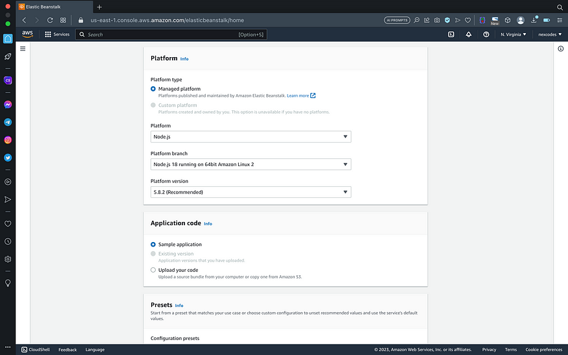Viewport: 568px width, 355px height.
Task: Go back to previous page
Action: pyautogui.click(x=24, y=20)
